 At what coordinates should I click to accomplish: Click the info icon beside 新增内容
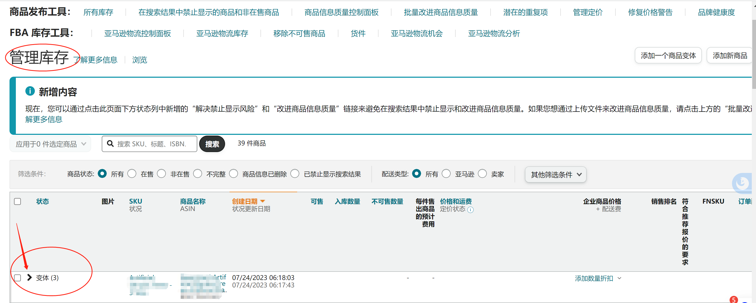click(30, 91)
